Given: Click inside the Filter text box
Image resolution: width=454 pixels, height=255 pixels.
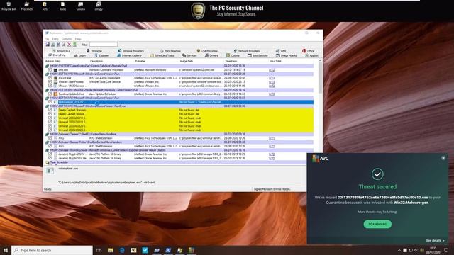Looking at the screenshot, I should pos(104,45).
